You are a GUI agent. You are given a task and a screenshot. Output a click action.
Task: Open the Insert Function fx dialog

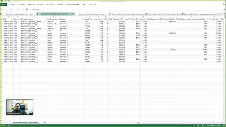point(27,10)
